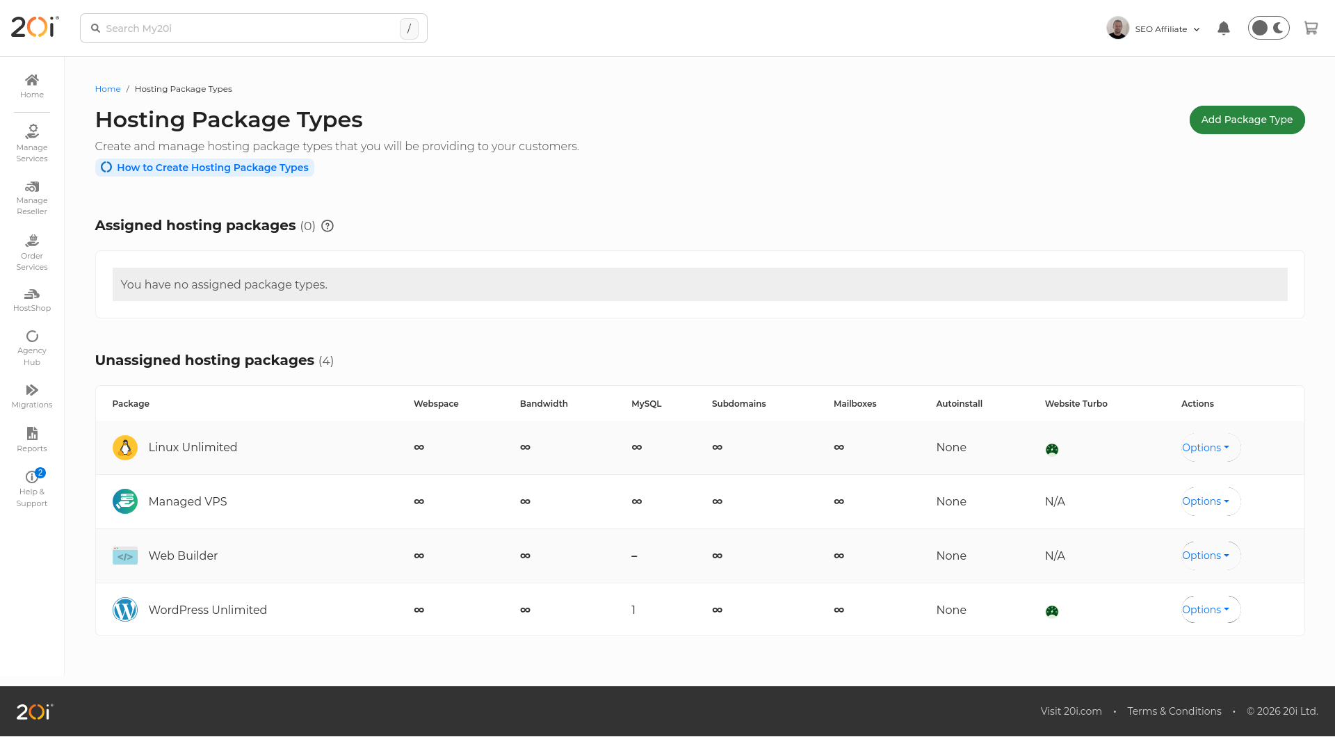Focus the Search My20i field
The width and height of the screenshot is (1335, 737).
pos(253,29)
